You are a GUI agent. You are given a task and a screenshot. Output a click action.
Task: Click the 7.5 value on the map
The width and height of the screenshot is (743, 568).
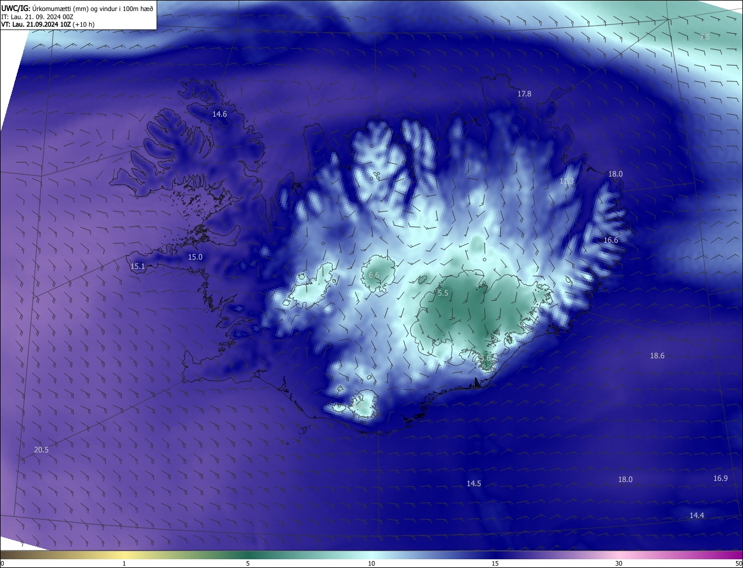705,37
